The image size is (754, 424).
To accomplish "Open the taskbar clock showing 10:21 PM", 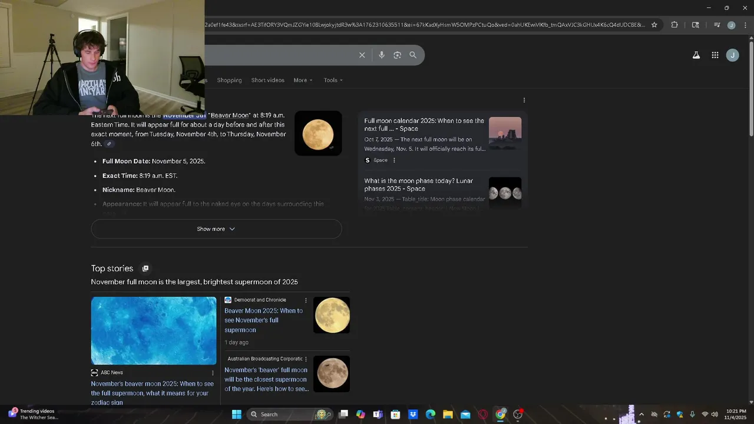I will pos(736,414).
